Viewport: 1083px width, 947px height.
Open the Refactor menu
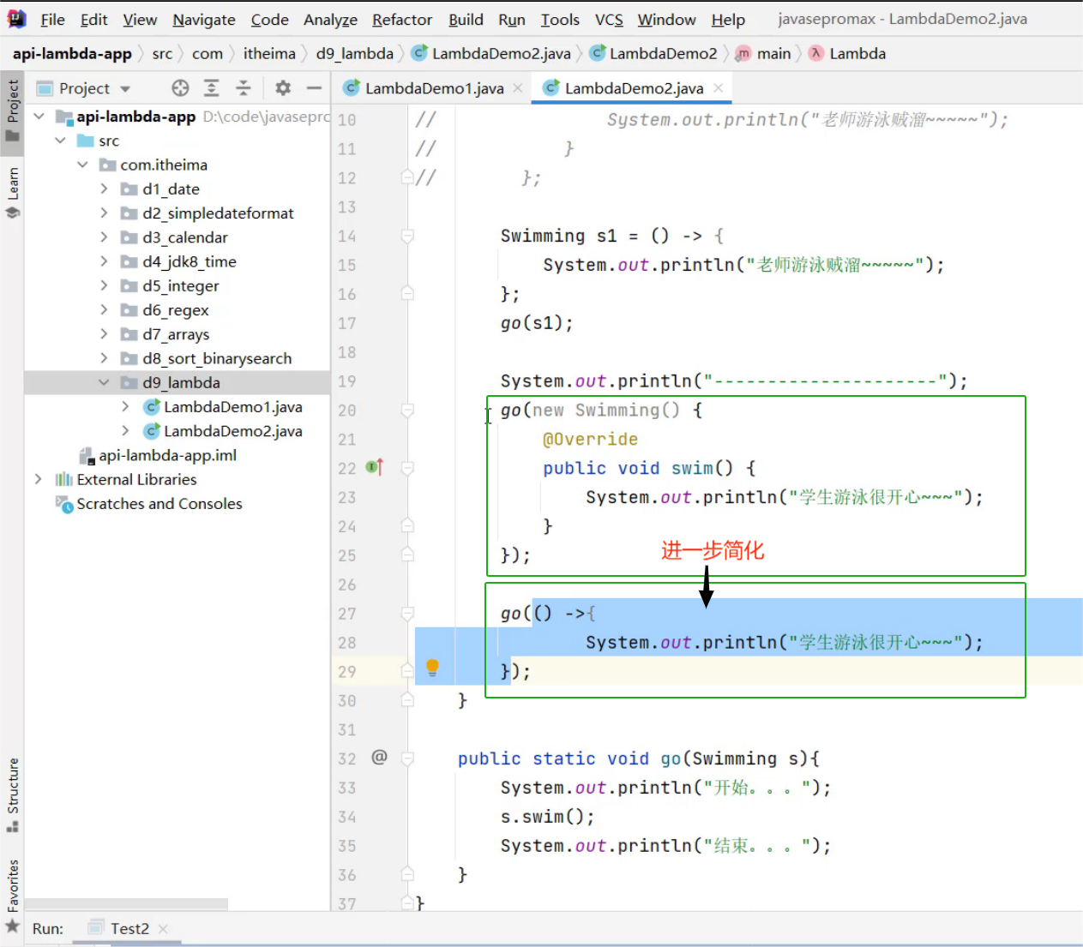401,20
